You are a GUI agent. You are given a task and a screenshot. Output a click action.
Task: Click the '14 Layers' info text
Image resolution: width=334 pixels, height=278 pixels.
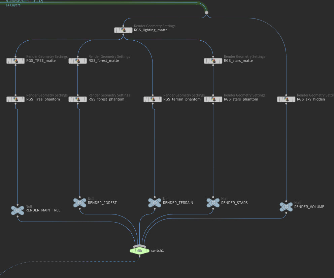pos(13,5)
